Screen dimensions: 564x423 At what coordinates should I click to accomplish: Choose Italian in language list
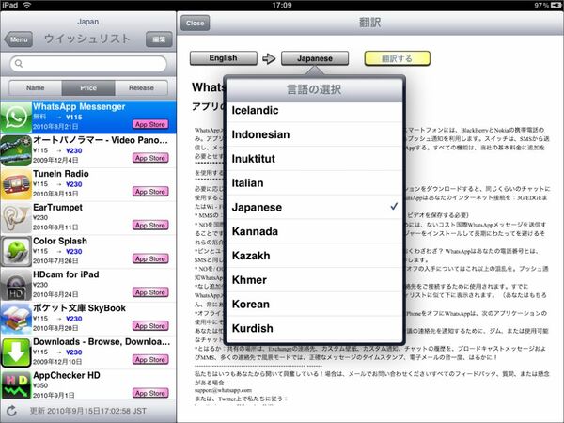pyautogui.click(x=314, y=183)
